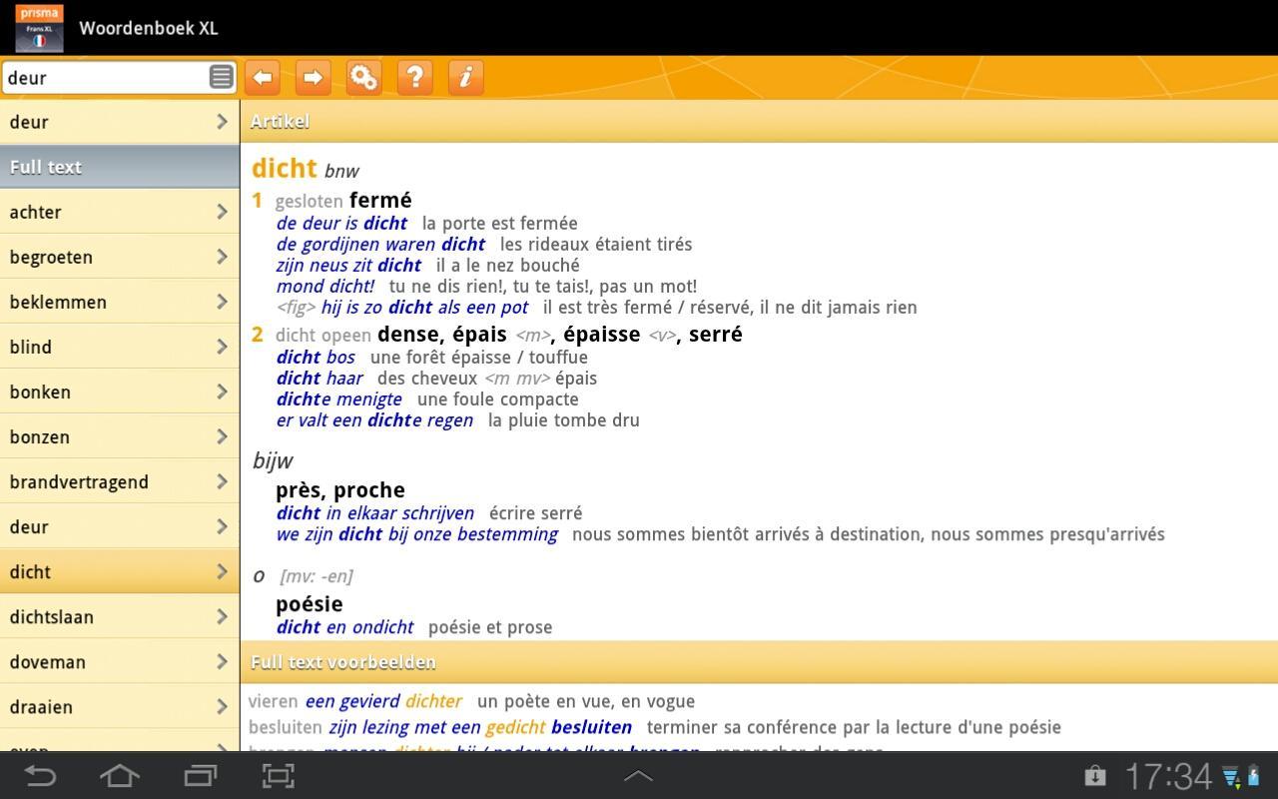Click chevron next to 'achter'
Image resolution: width=1278 pixels, height=799 pixels.
(222, 212)
